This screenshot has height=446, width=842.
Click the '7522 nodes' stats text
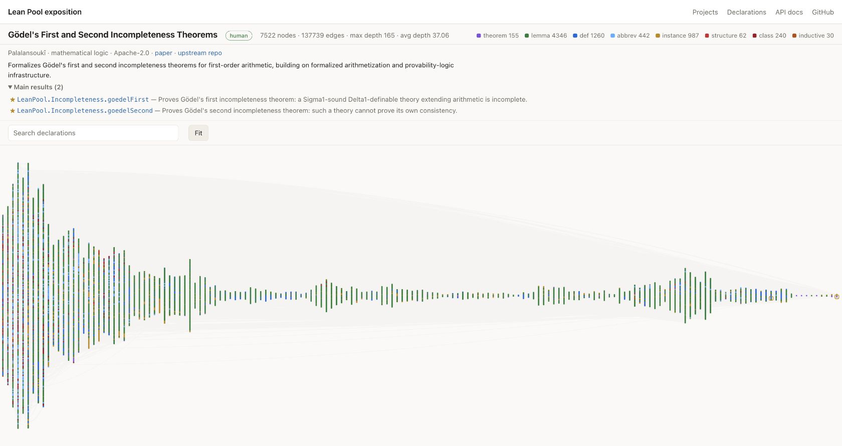click(278, 36)
